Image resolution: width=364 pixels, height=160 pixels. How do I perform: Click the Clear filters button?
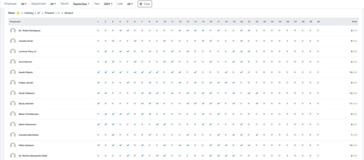tap(145, 4)
